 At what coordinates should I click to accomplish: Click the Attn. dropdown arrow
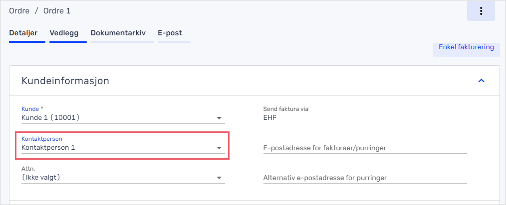click(219, 178)
